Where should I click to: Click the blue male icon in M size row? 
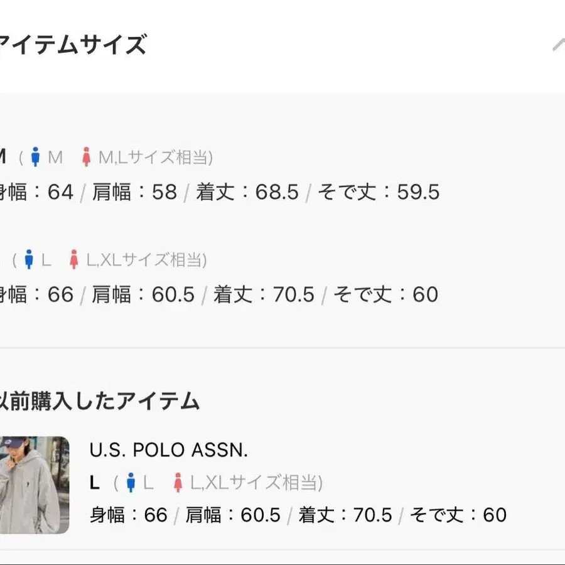[x=35, y=157]
